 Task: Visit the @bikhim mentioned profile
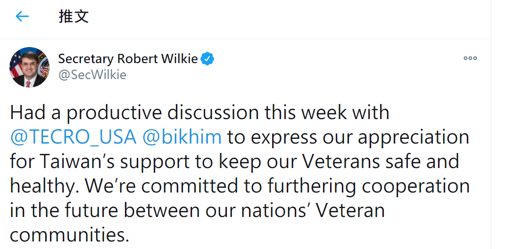182,137
